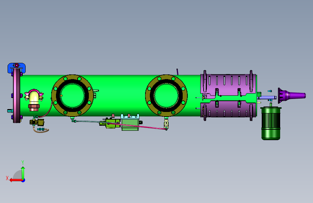The height and width of the screenshot is (203, 313).
Task: Select the right circular flange port
Action: click(166, 95)
